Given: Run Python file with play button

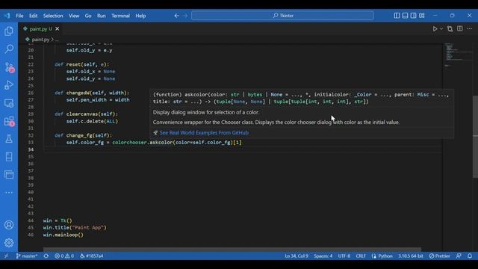Looking at the screenshot, I should (x=435, y=28).
